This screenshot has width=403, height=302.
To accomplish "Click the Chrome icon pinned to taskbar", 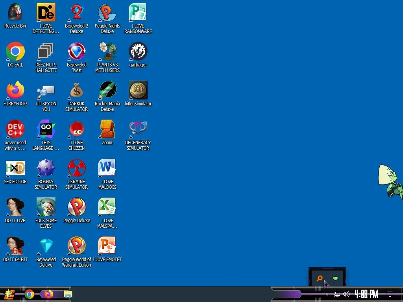I will [x=30, y=294].
